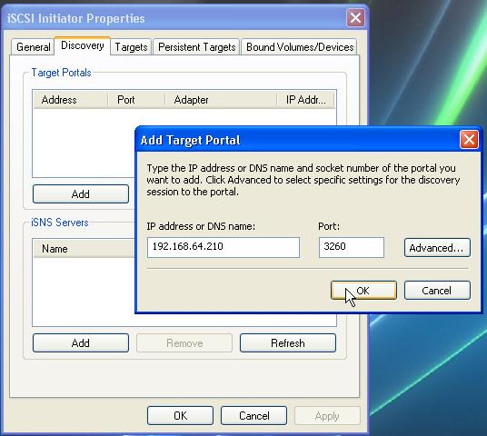487x436 pixels.
Task: Open the Targets tab
Action: click(131, 47)
